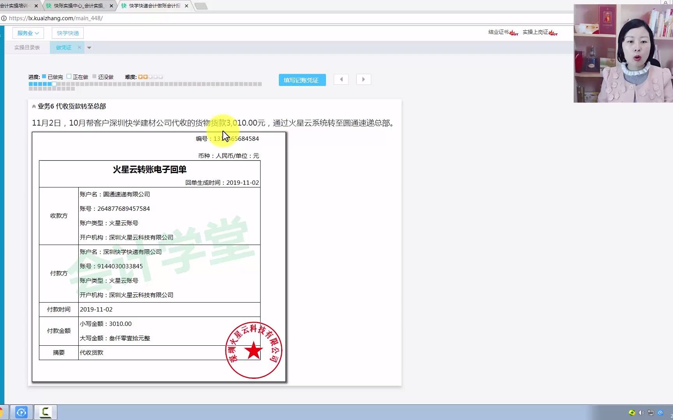The width and height of the screenshot is (673, 420).
Task: Go to the previous business with the left arrow
Action: tap(341, 79)
